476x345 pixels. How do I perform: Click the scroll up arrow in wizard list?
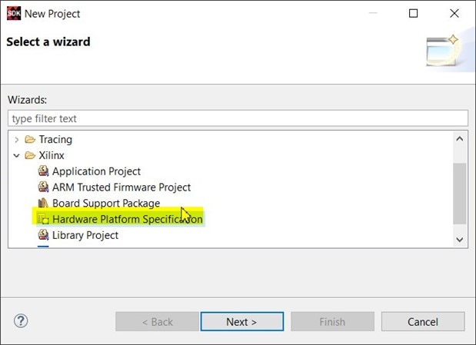(x=460, y=139)
